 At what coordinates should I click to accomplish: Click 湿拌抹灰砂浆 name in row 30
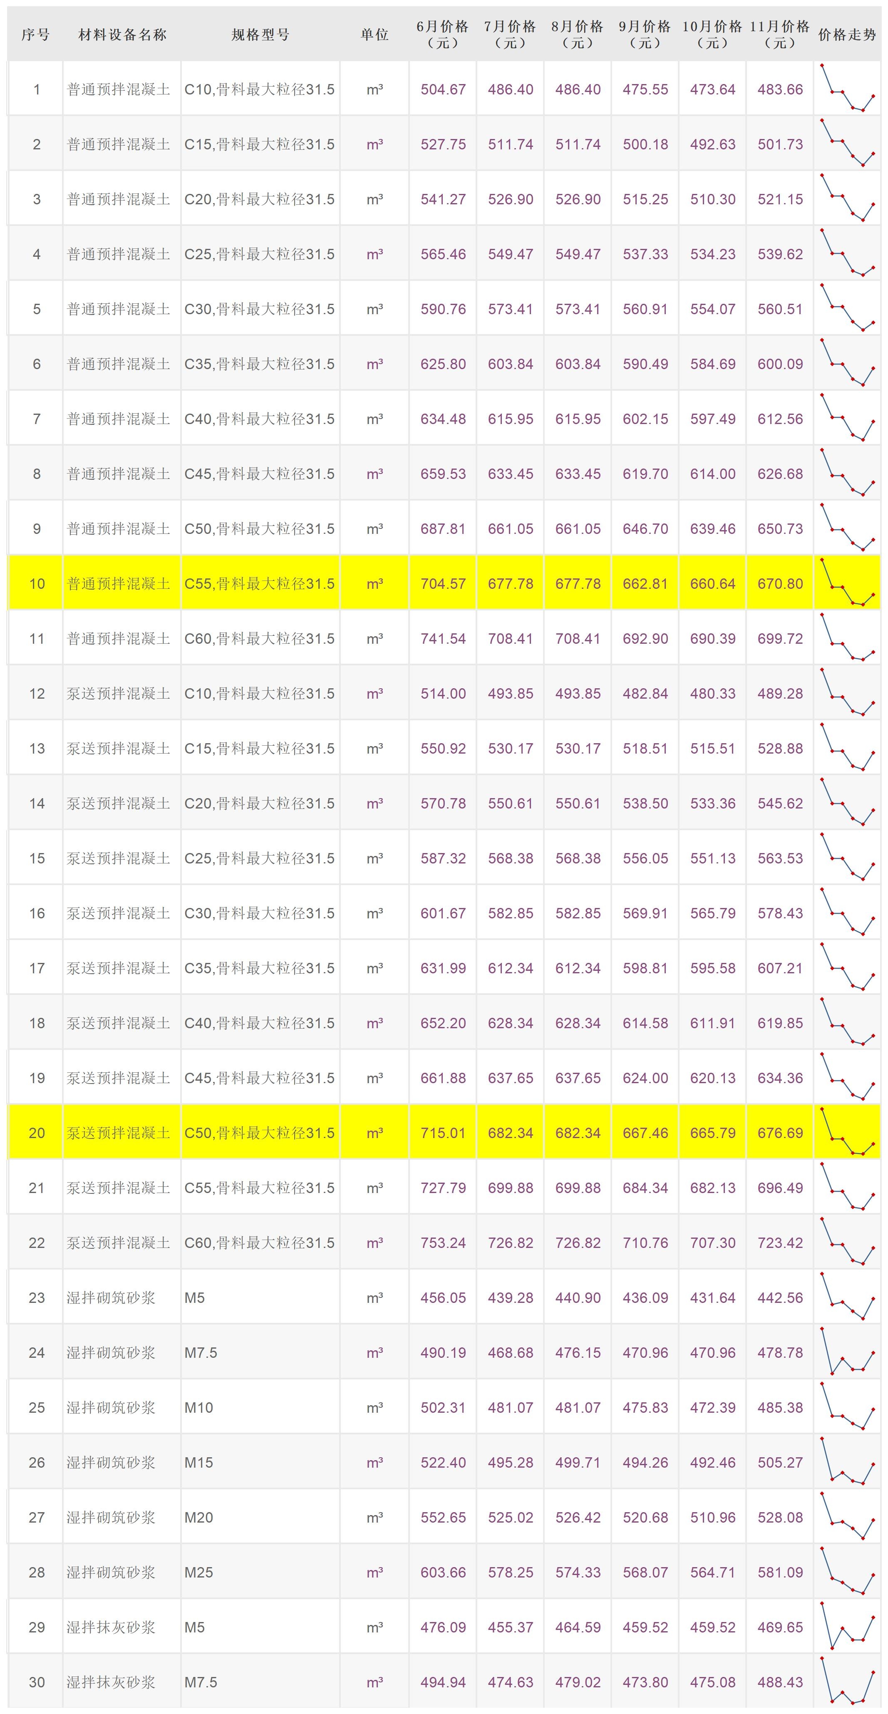(111, 1682)
